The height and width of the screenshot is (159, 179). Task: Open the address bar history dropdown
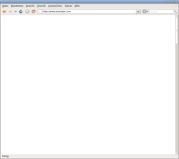138,12
